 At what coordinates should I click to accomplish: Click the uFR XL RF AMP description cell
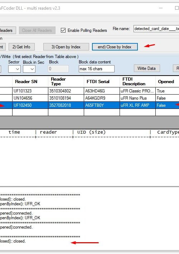(x=137, y=105)
